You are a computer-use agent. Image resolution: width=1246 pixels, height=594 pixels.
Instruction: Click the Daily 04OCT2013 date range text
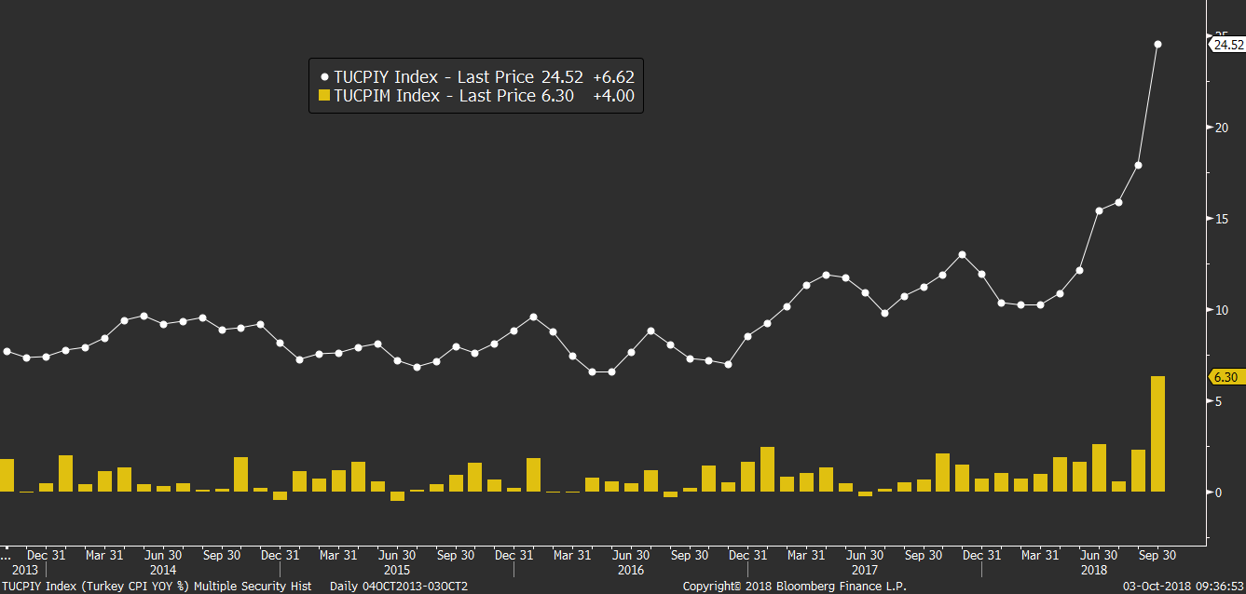399,587
